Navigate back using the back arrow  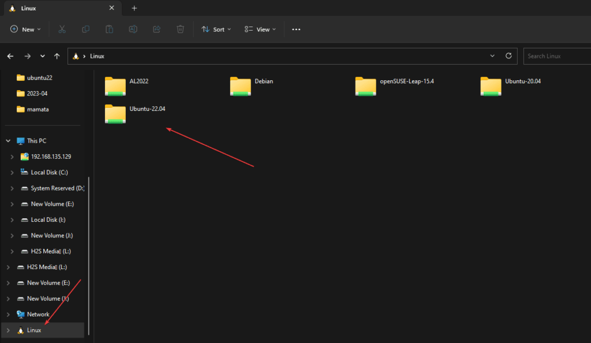click(x=10, y=56)
